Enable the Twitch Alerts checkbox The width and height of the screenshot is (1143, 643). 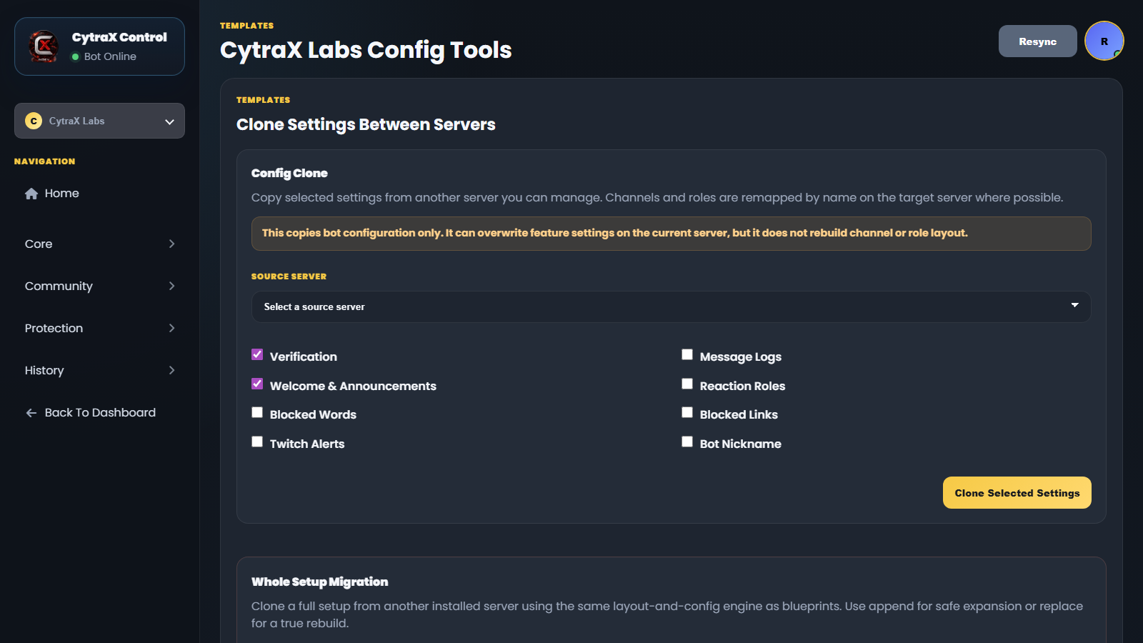(257, 442)
